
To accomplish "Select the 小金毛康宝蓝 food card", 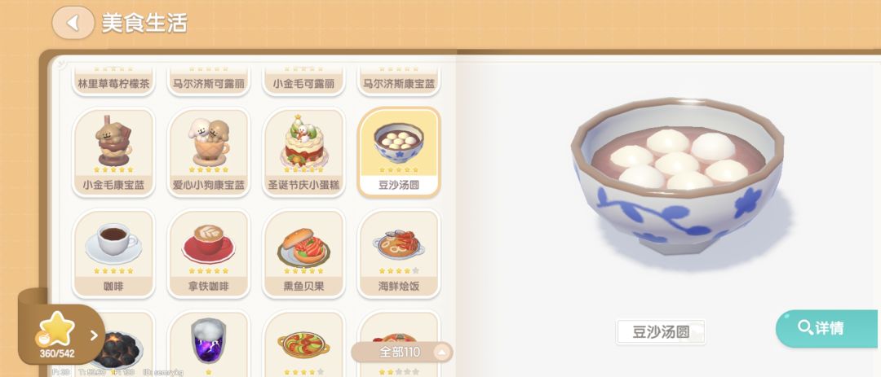I will tap(113, 151).
